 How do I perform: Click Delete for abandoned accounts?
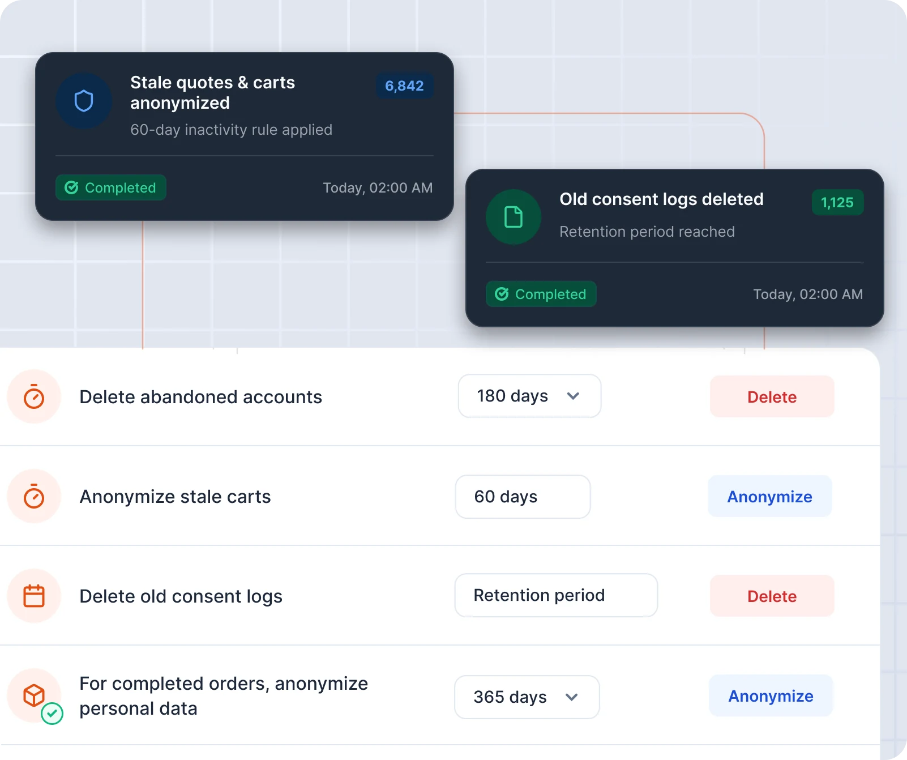(772, 397)
